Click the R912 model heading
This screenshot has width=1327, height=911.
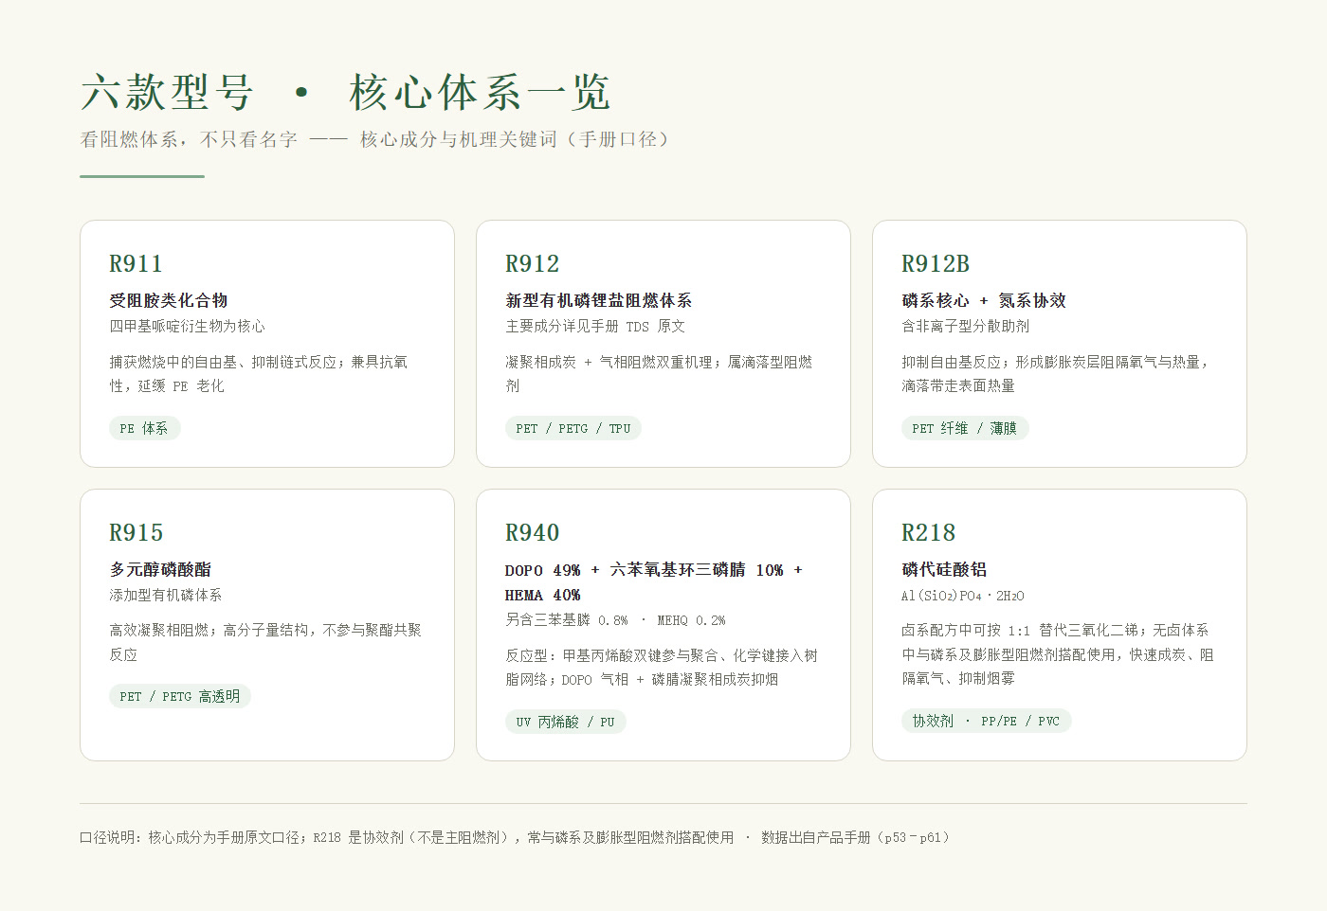tap(532, 263)
